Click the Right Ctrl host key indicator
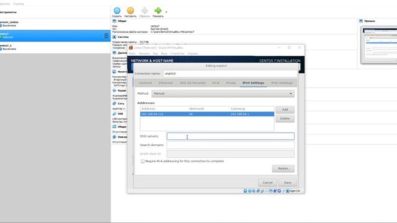This screenshot has width=397, height=223. pyautogui.click(x=295, y=191)
